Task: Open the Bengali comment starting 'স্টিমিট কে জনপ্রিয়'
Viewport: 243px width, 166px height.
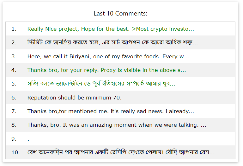Action: (112, 42)
